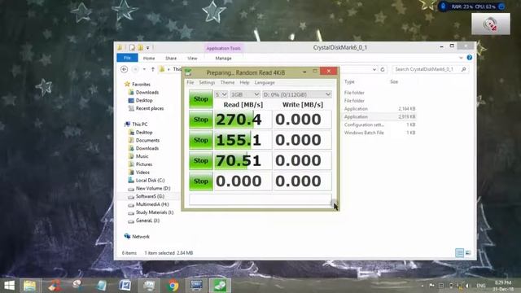Open Explorer Help question mark icon

click(469, 58)
